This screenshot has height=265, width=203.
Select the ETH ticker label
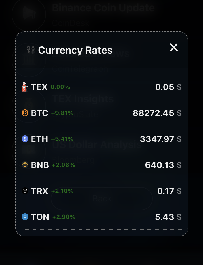pyautogui.click(x=39, y=139)
